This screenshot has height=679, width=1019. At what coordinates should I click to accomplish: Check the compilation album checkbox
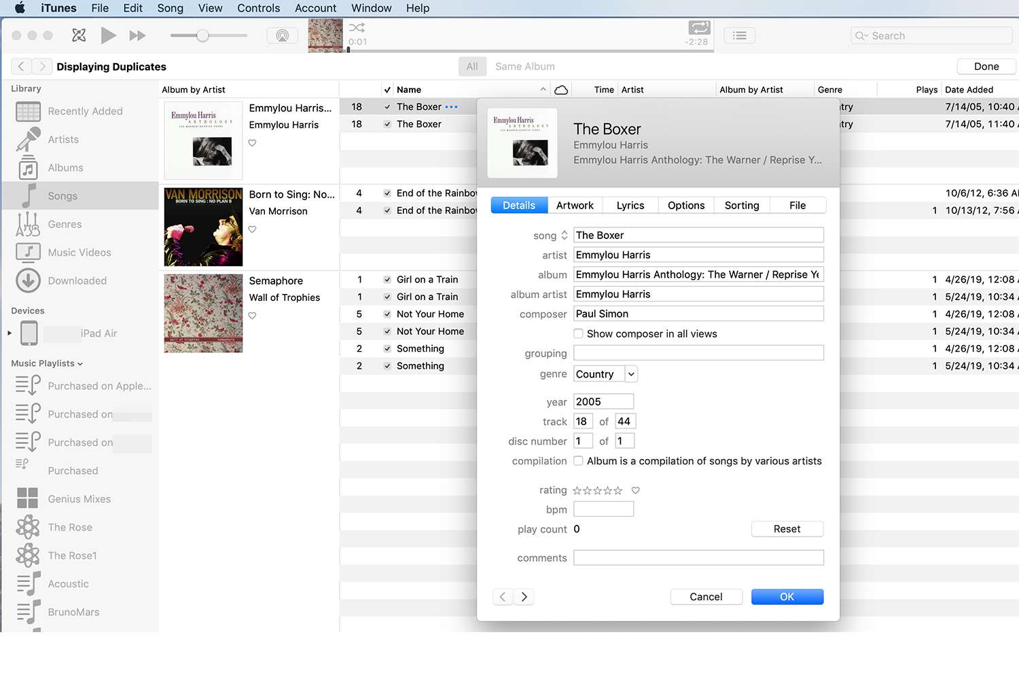pyautogui.click(x=578, y=460)
